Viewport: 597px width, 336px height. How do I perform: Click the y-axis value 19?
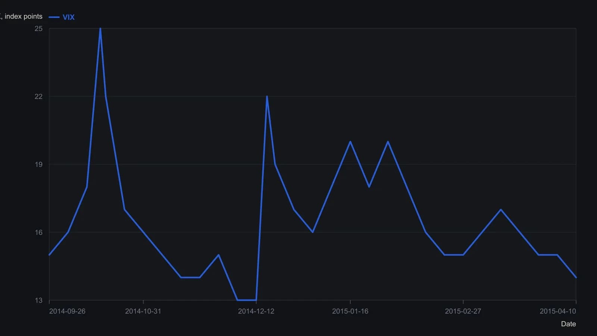[38, 165]
